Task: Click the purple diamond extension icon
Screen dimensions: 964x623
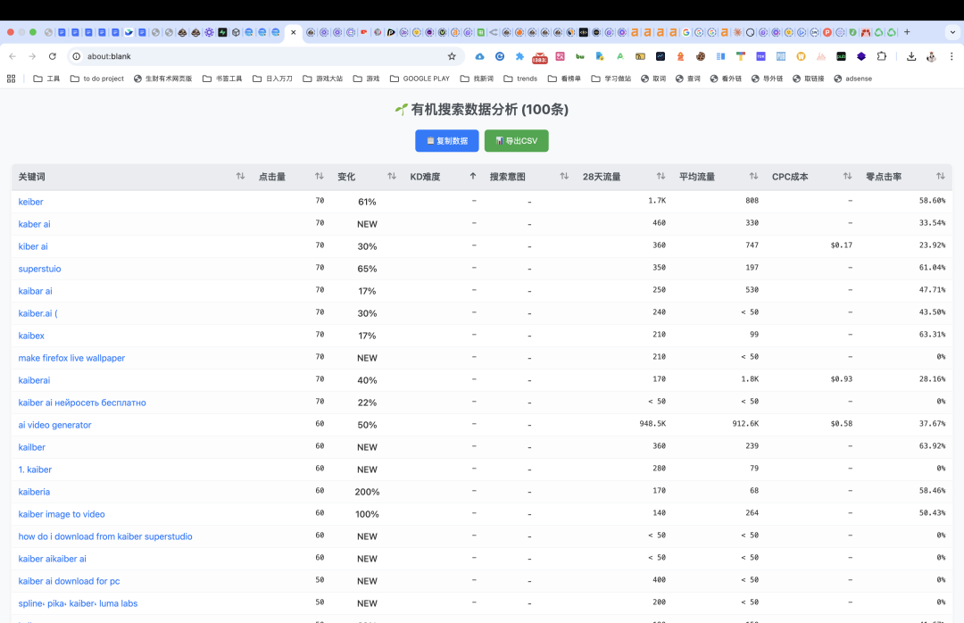Action: click(x=861, y=56)
